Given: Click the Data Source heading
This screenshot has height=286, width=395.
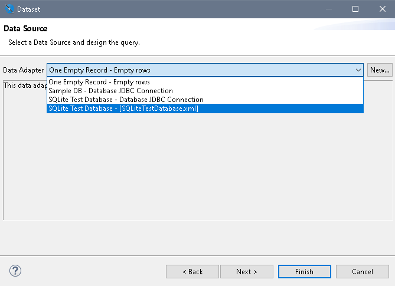Looking at the screenshot, I should click(x=25, y=29).
